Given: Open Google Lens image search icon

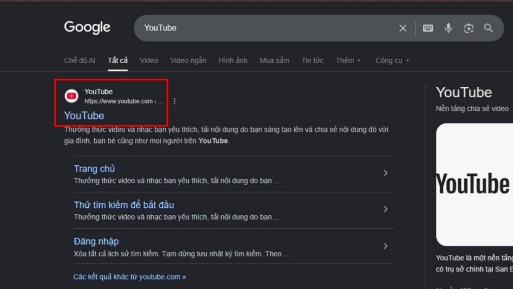Looking at the screenshot, I should click(x=468, y=28).
